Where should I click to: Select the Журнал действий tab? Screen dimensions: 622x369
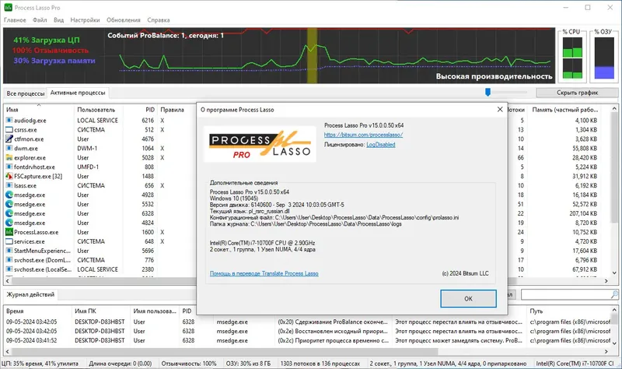coord(30,294)
